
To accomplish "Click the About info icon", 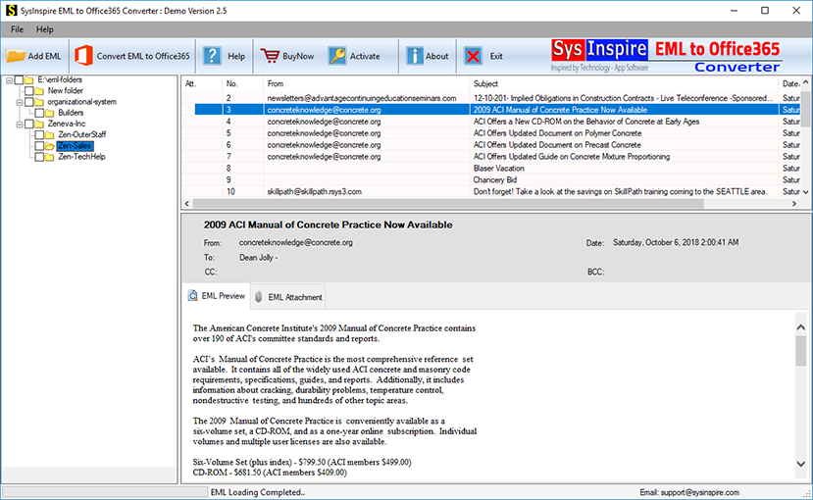I will click(x=414, y=56).
